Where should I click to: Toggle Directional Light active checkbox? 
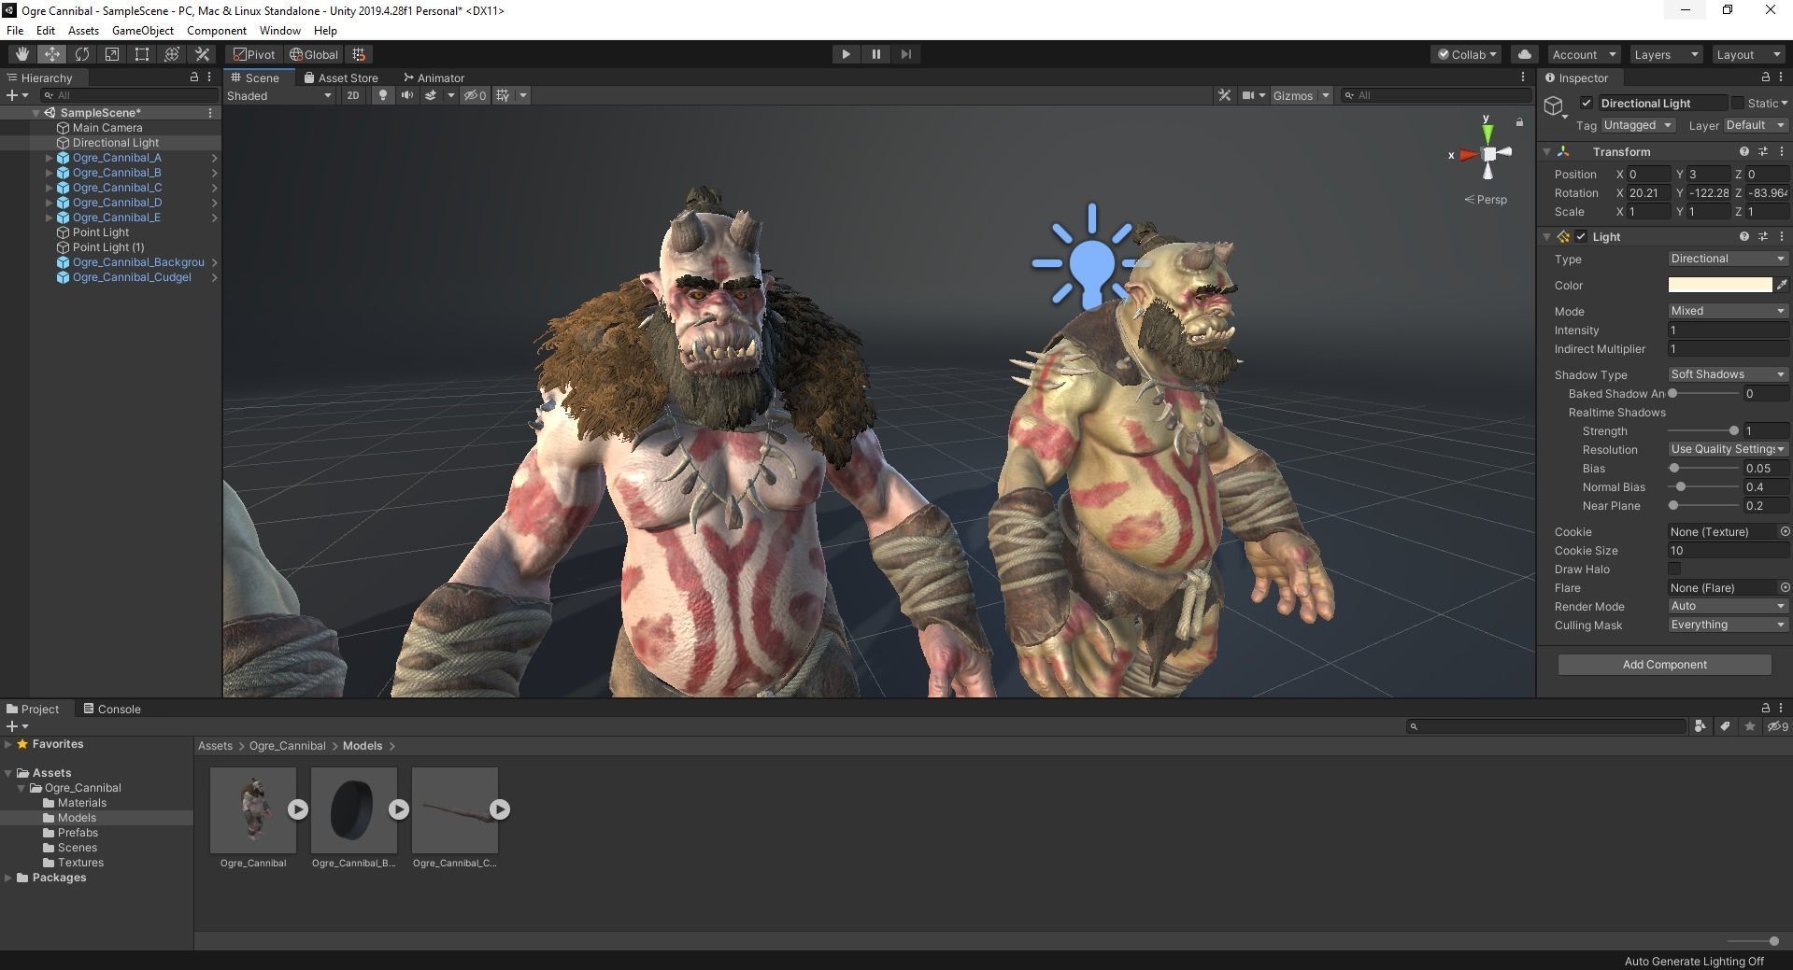1586,103
